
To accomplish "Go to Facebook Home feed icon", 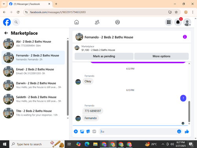I will (x=76, y=22).
